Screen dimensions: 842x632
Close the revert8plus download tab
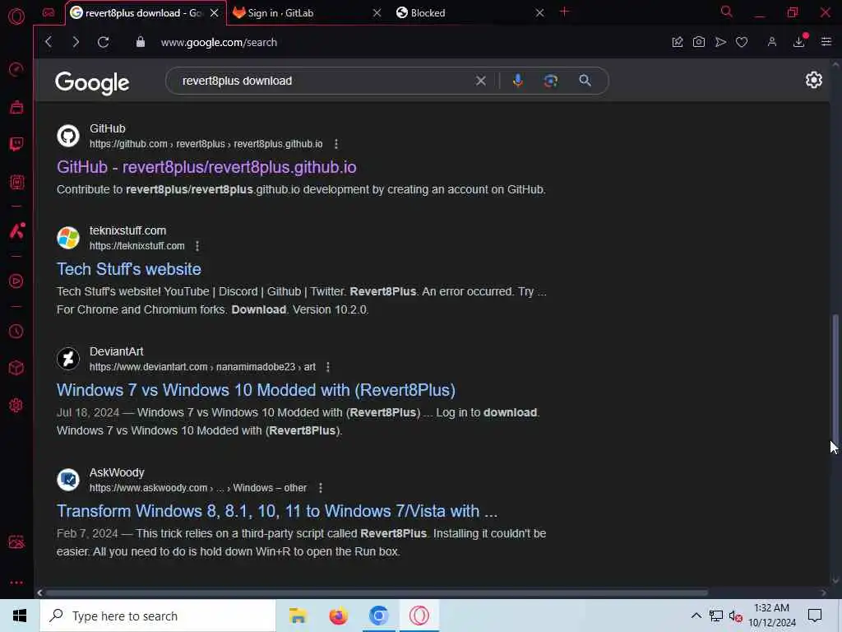pyautogui.click(x=215, y=13)
